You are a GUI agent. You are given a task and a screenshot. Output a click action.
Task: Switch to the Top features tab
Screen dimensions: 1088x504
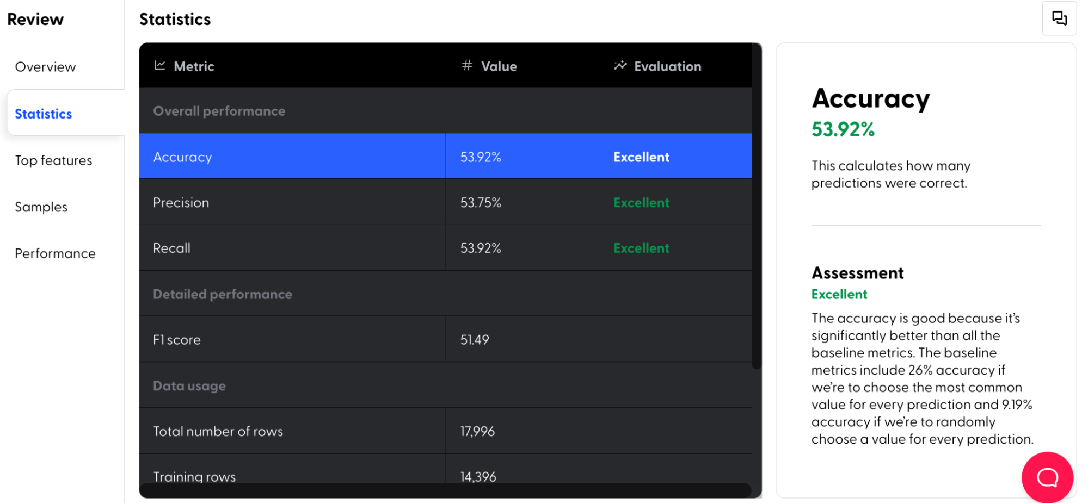(x=53, y=160)
